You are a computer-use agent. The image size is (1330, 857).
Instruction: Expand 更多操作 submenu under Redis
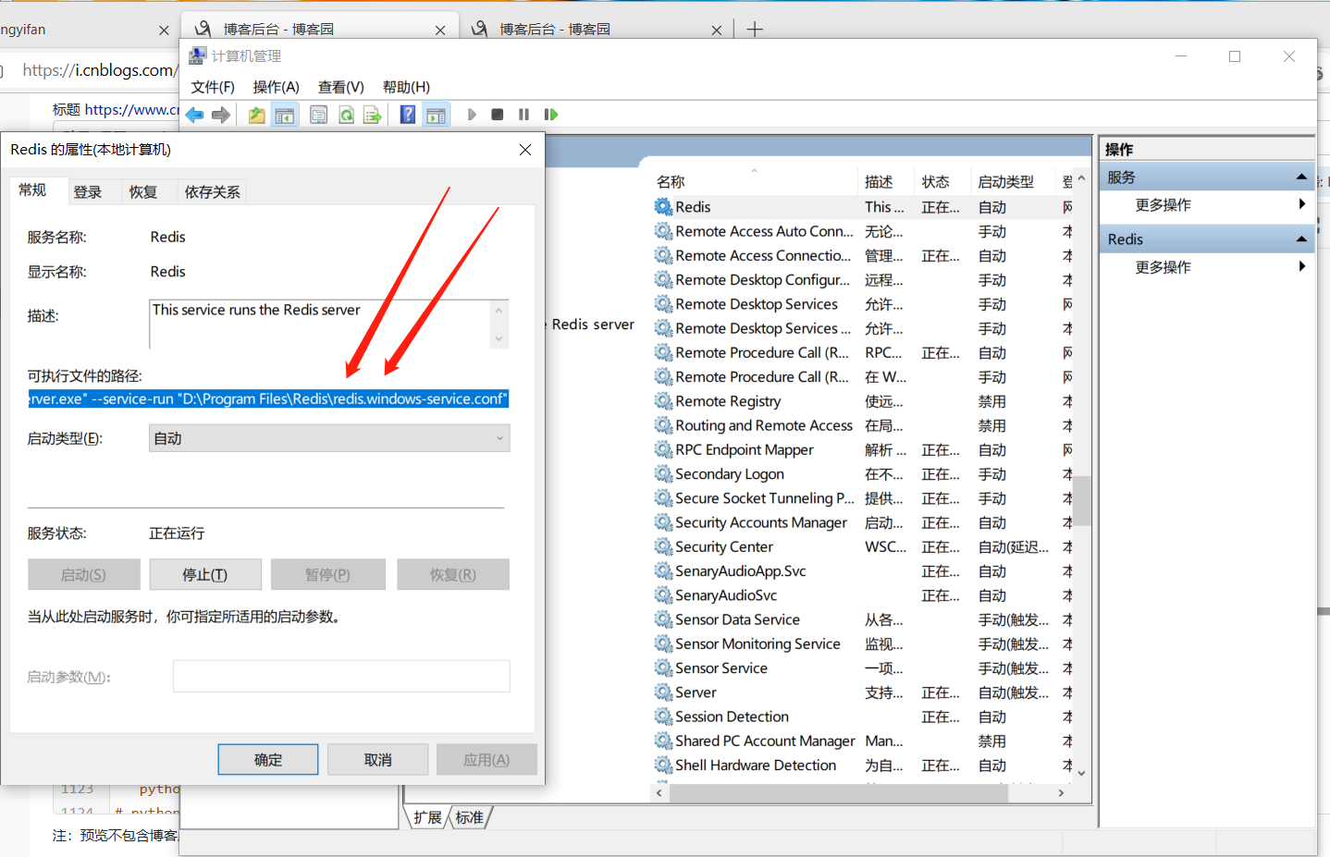[x=1301, y=266]
